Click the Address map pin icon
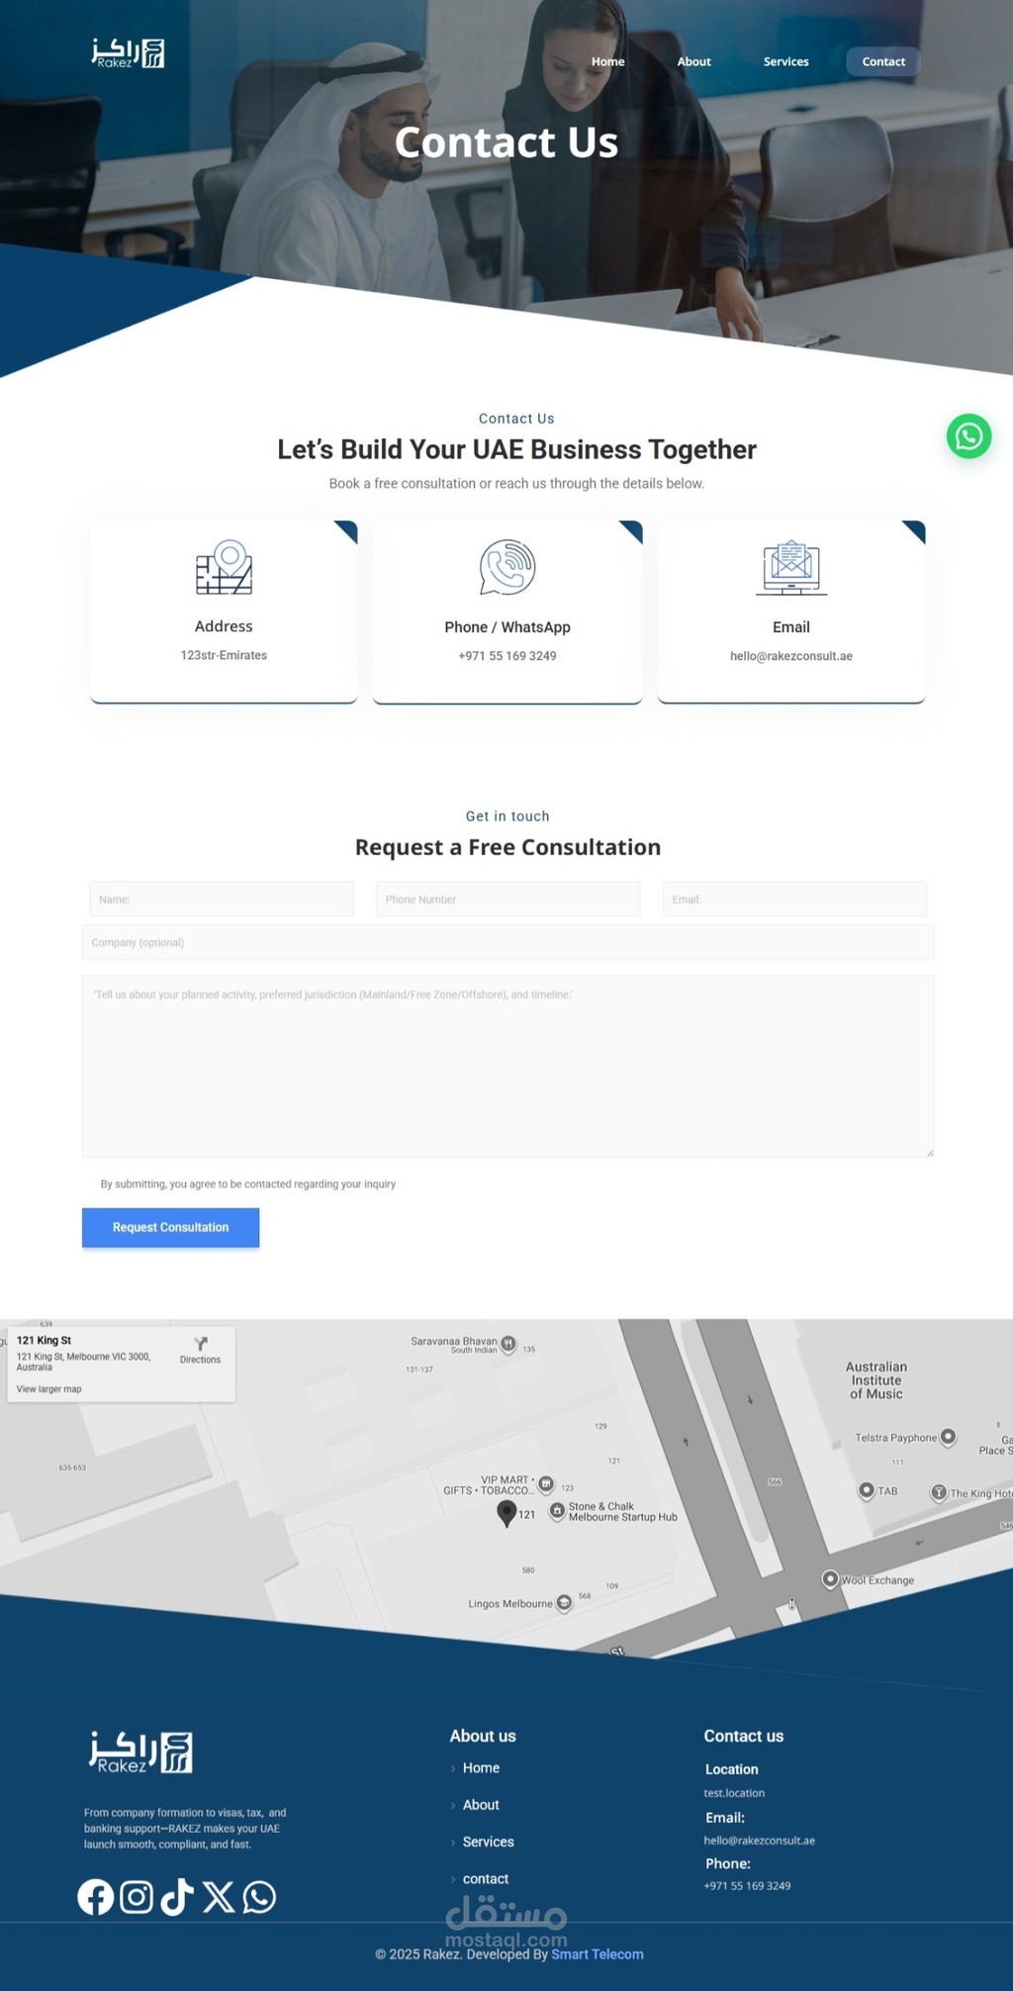This screenshot has width=1013, height=1991. pos(224,567)
